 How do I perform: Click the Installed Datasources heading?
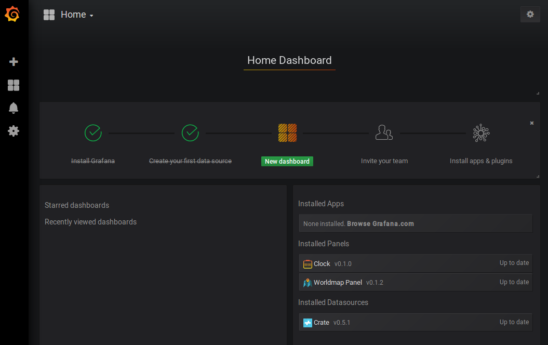(x=333, y=302)
